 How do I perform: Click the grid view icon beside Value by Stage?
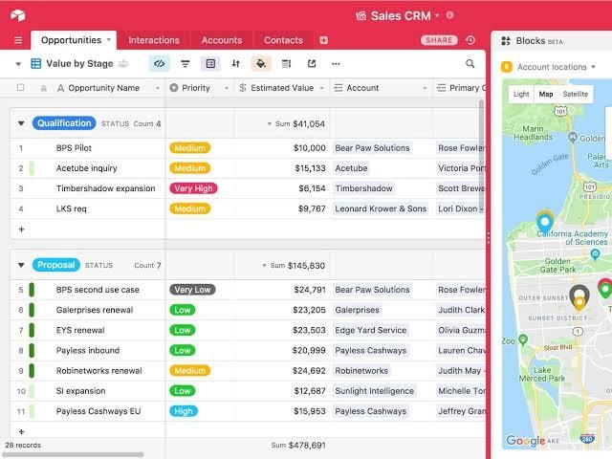coord(36,64)
